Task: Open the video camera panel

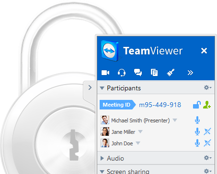Action: [x=105, y=73]
